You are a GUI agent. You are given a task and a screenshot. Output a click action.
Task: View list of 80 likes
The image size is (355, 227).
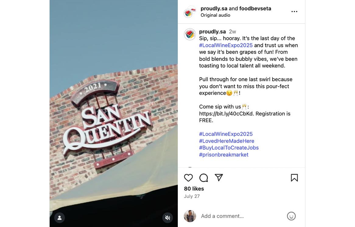pyautogui.click(x=194, y=189)
